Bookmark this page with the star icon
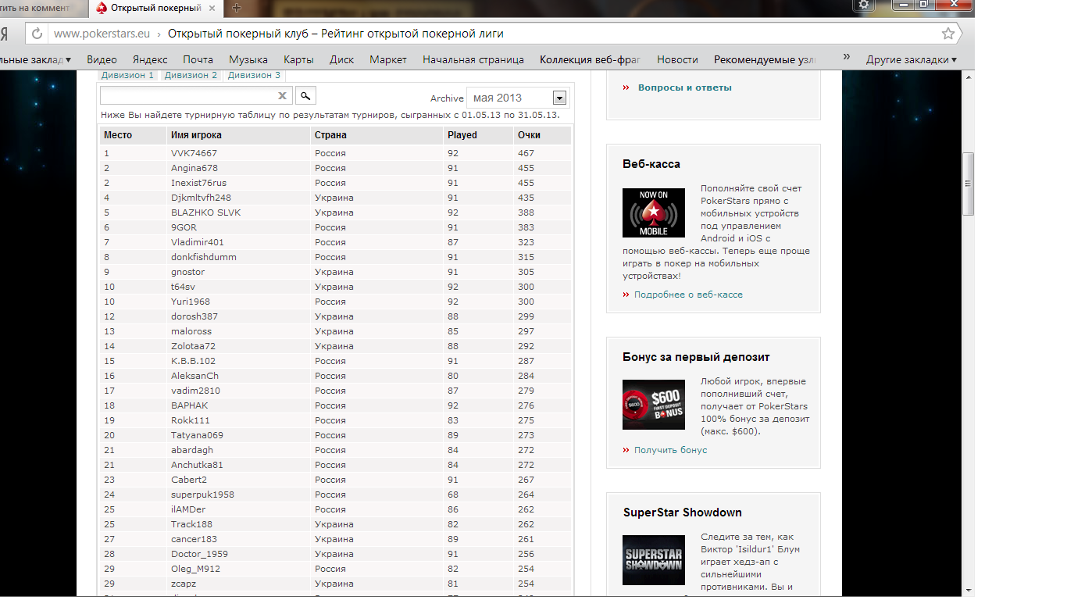The image size is (1067, 600). (x=948, y=34)
